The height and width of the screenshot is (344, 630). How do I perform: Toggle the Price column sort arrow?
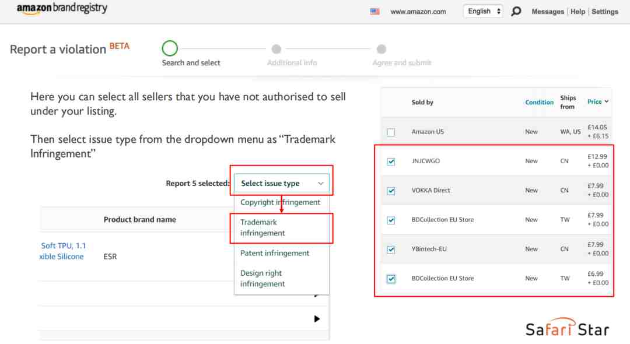click(x=606, y=101)
